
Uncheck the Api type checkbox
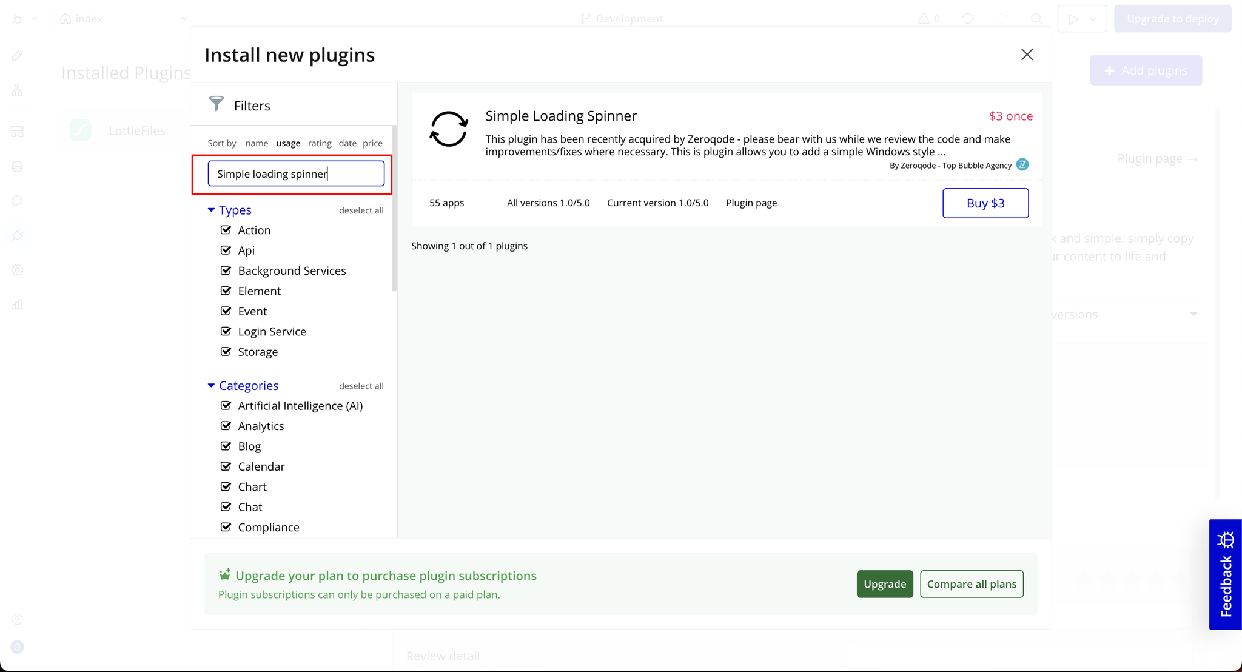pyautogui.click(x=226, y=250)
